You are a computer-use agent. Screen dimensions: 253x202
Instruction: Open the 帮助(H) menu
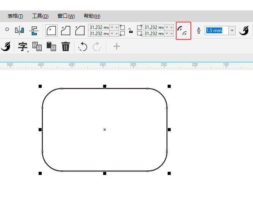(x=92, y=16)
